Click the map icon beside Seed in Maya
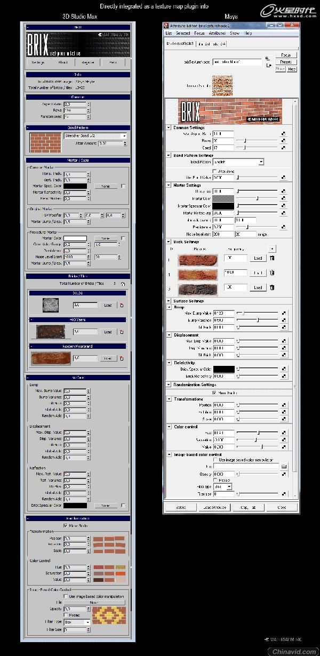The width and height of the screenshot is (320, 656). pos(284,147)
